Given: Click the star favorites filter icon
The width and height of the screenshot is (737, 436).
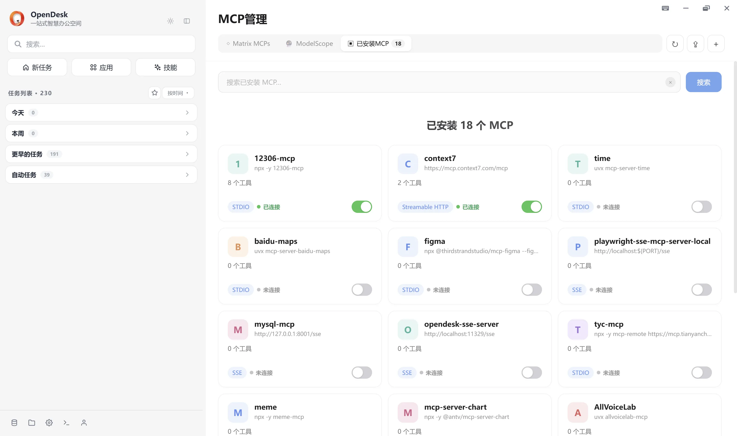Looking at the screenshot, I should (x=155, y=93).
